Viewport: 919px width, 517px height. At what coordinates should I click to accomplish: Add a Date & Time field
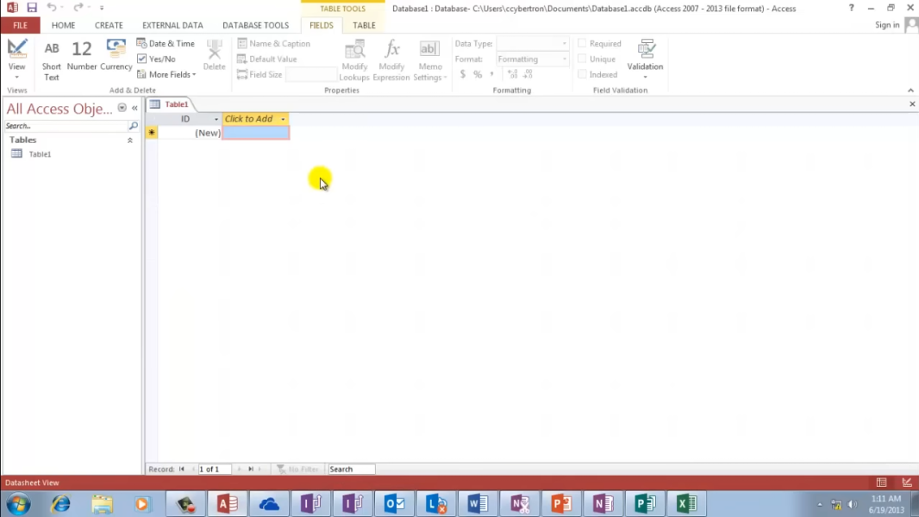point(166,43)
